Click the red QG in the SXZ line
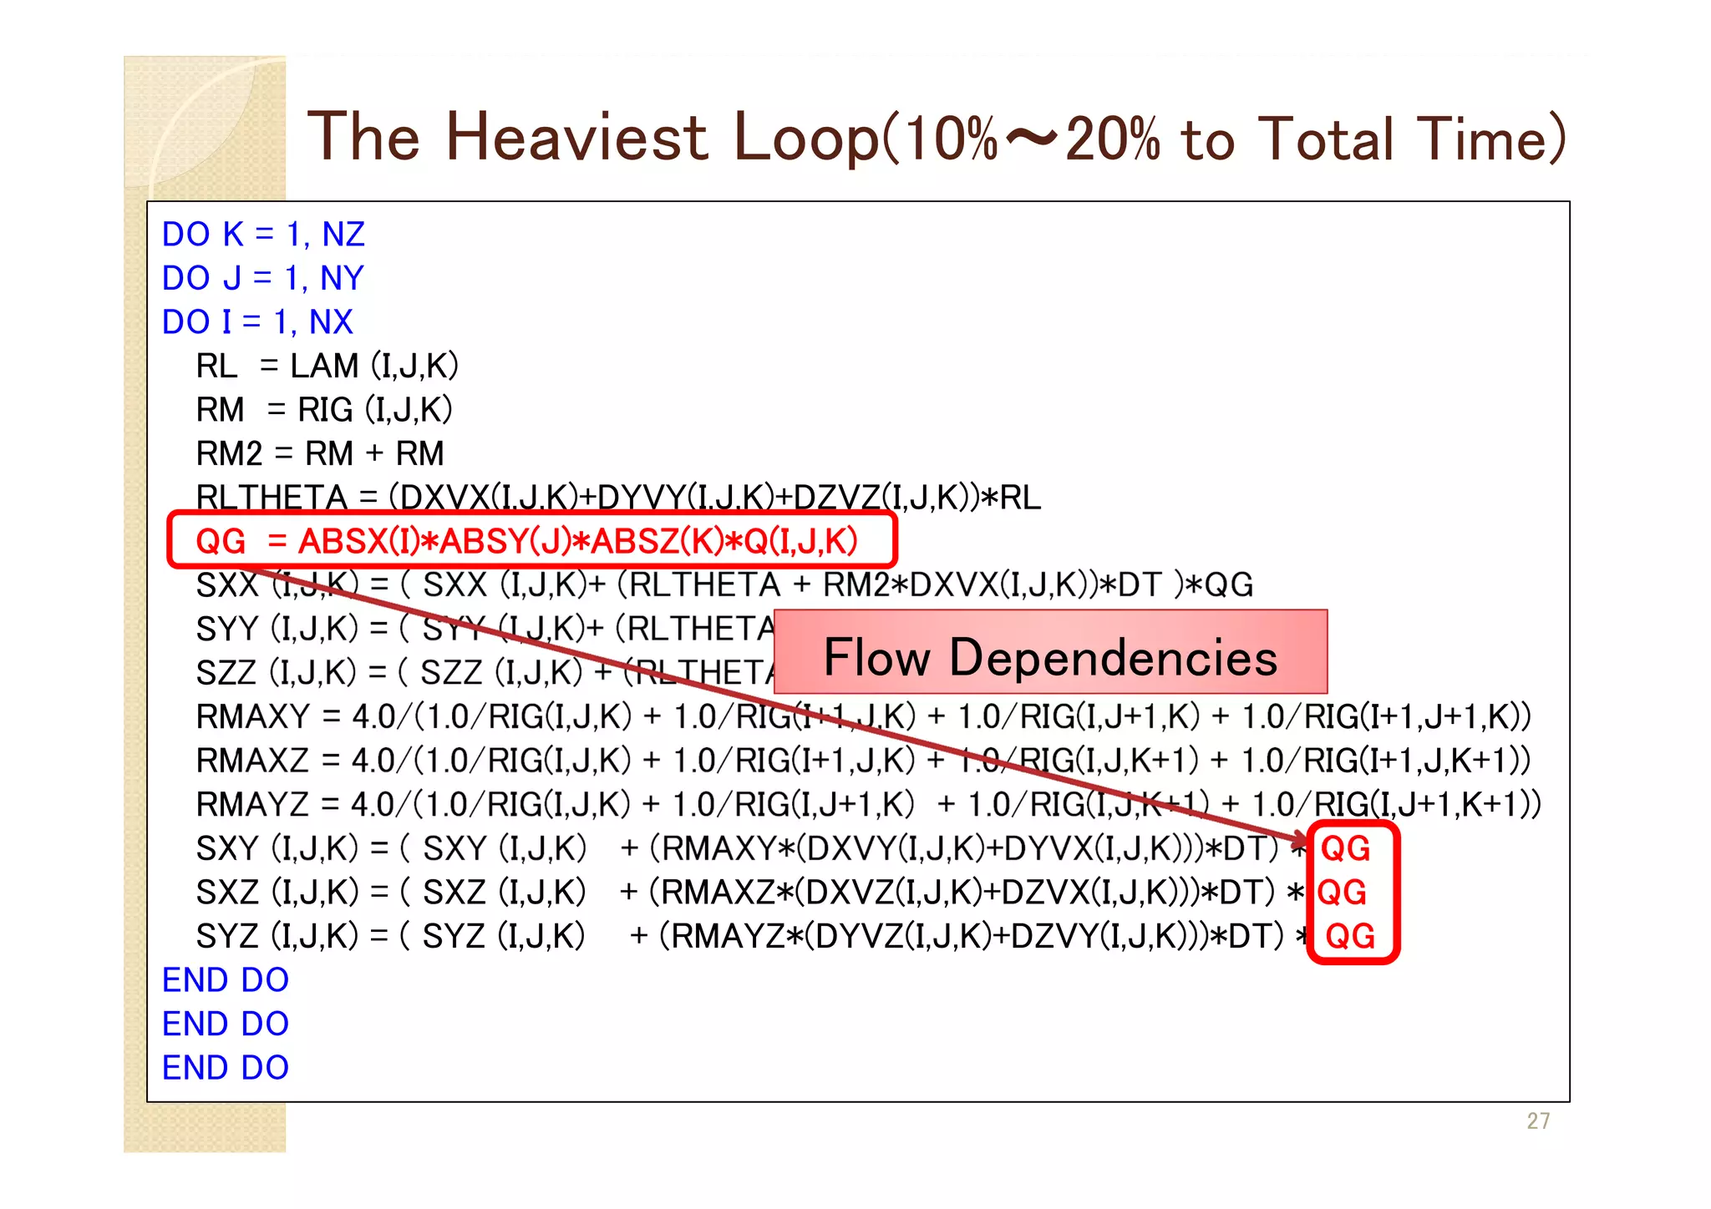The width and height of the screenshot is (1711, 1209). coord(1342,893)
